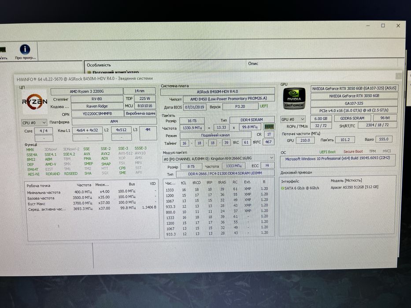Click the CR value 1T
This screenshot has width=411, height=308.
point(269,134)
